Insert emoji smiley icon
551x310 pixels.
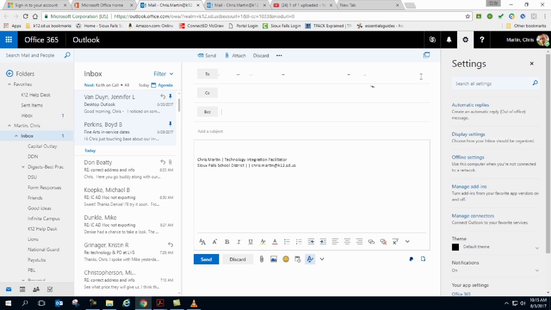[x=286, y=259]
